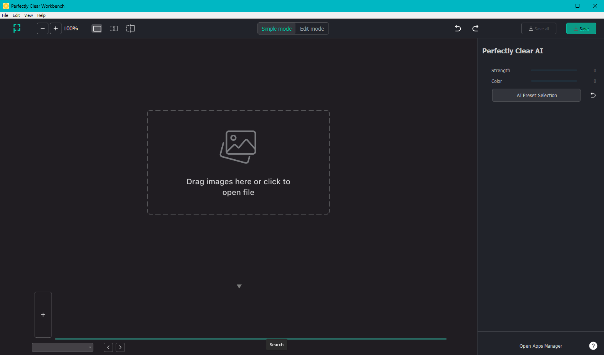Screen dimensions: 604x355
Task: Maximize the Perfectly Clear Workbench window
Action: [577, 6]
